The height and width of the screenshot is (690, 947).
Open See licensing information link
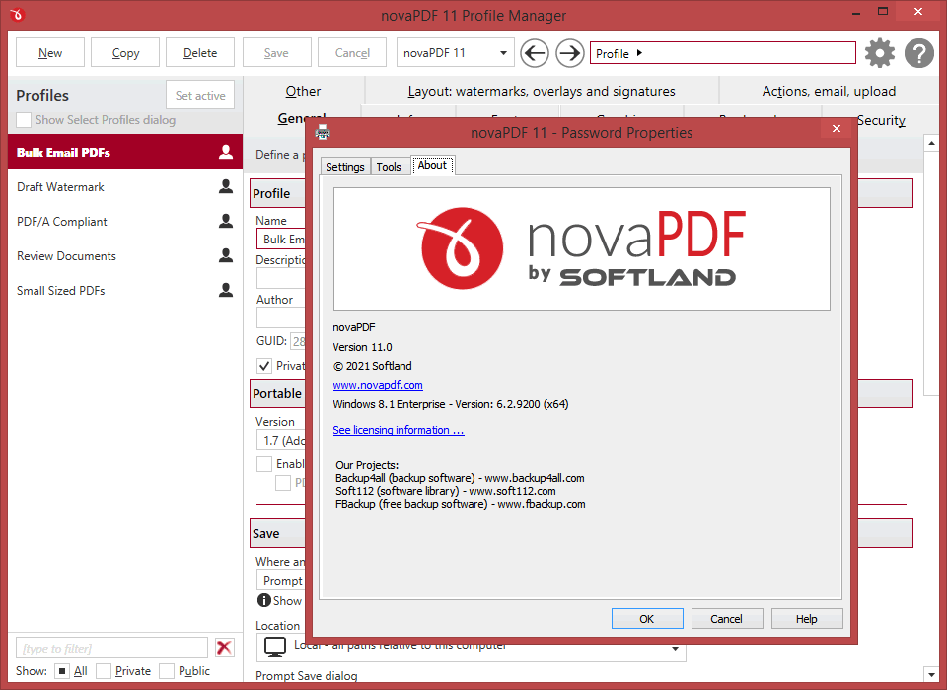pyautogui.click(x=398, y=430)
